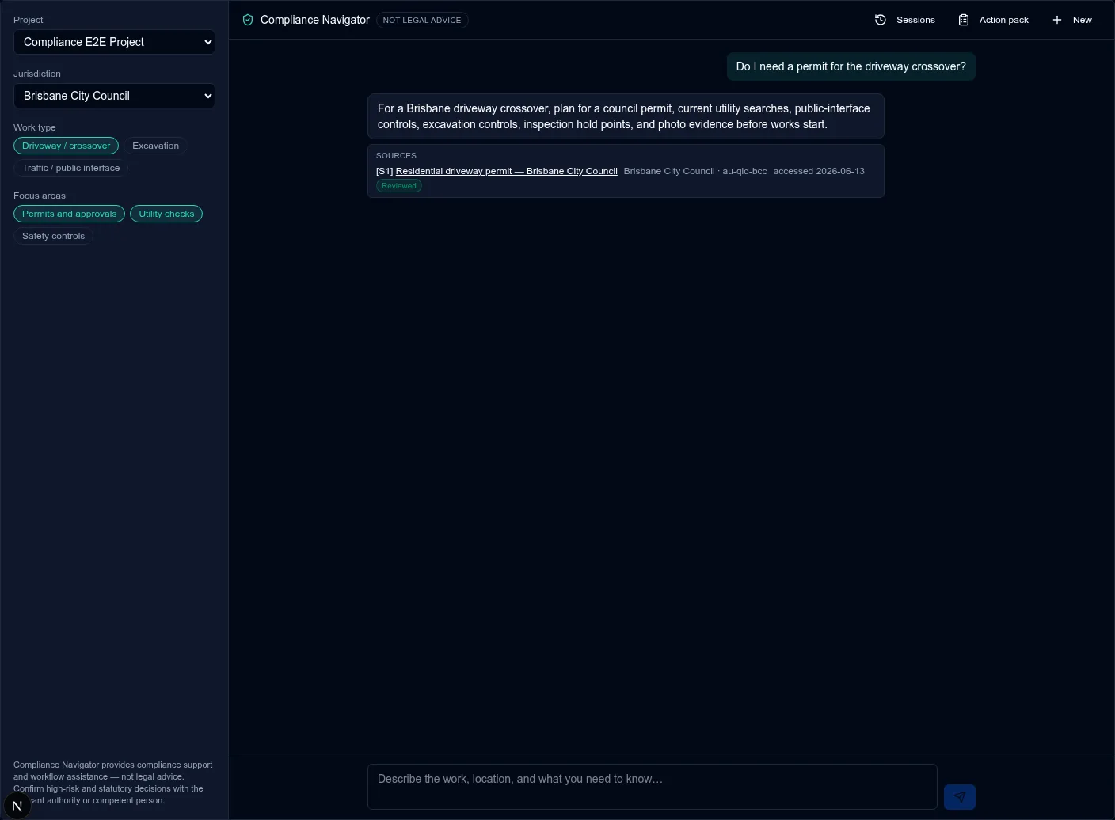The image size is (1115, 820).
Task: Click the Reviewed status badge
Action: (399, 186)
